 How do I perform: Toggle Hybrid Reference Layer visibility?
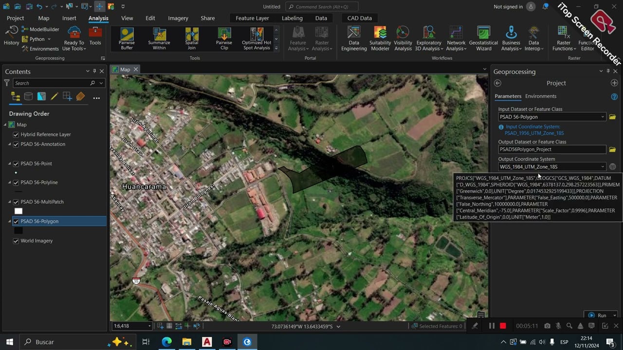pos(16,135)
